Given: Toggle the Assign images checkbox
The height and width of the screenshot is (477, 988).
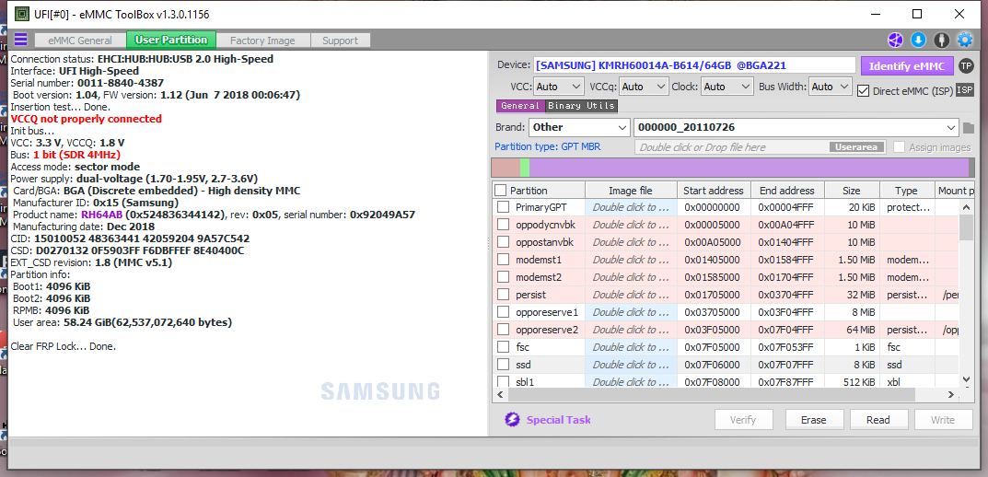Looking at the screenshot, I should coord(899,146).
